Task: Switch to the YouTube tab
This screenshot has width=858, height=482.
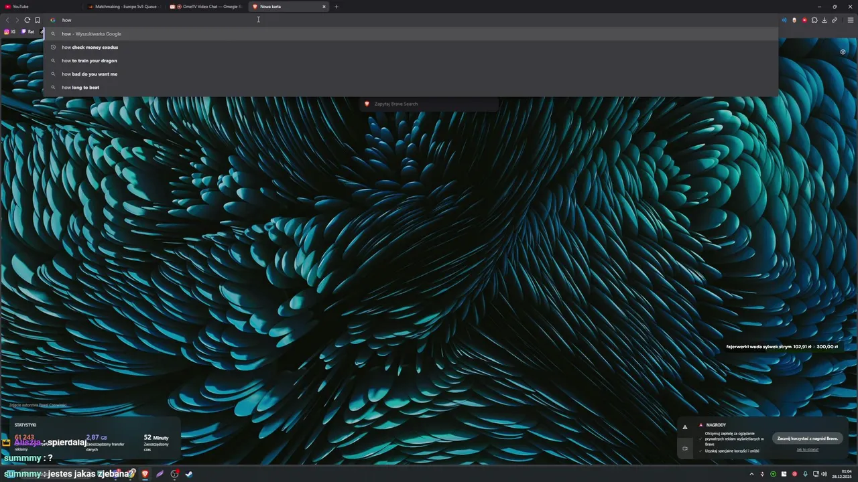Action: tap(40, 7)
